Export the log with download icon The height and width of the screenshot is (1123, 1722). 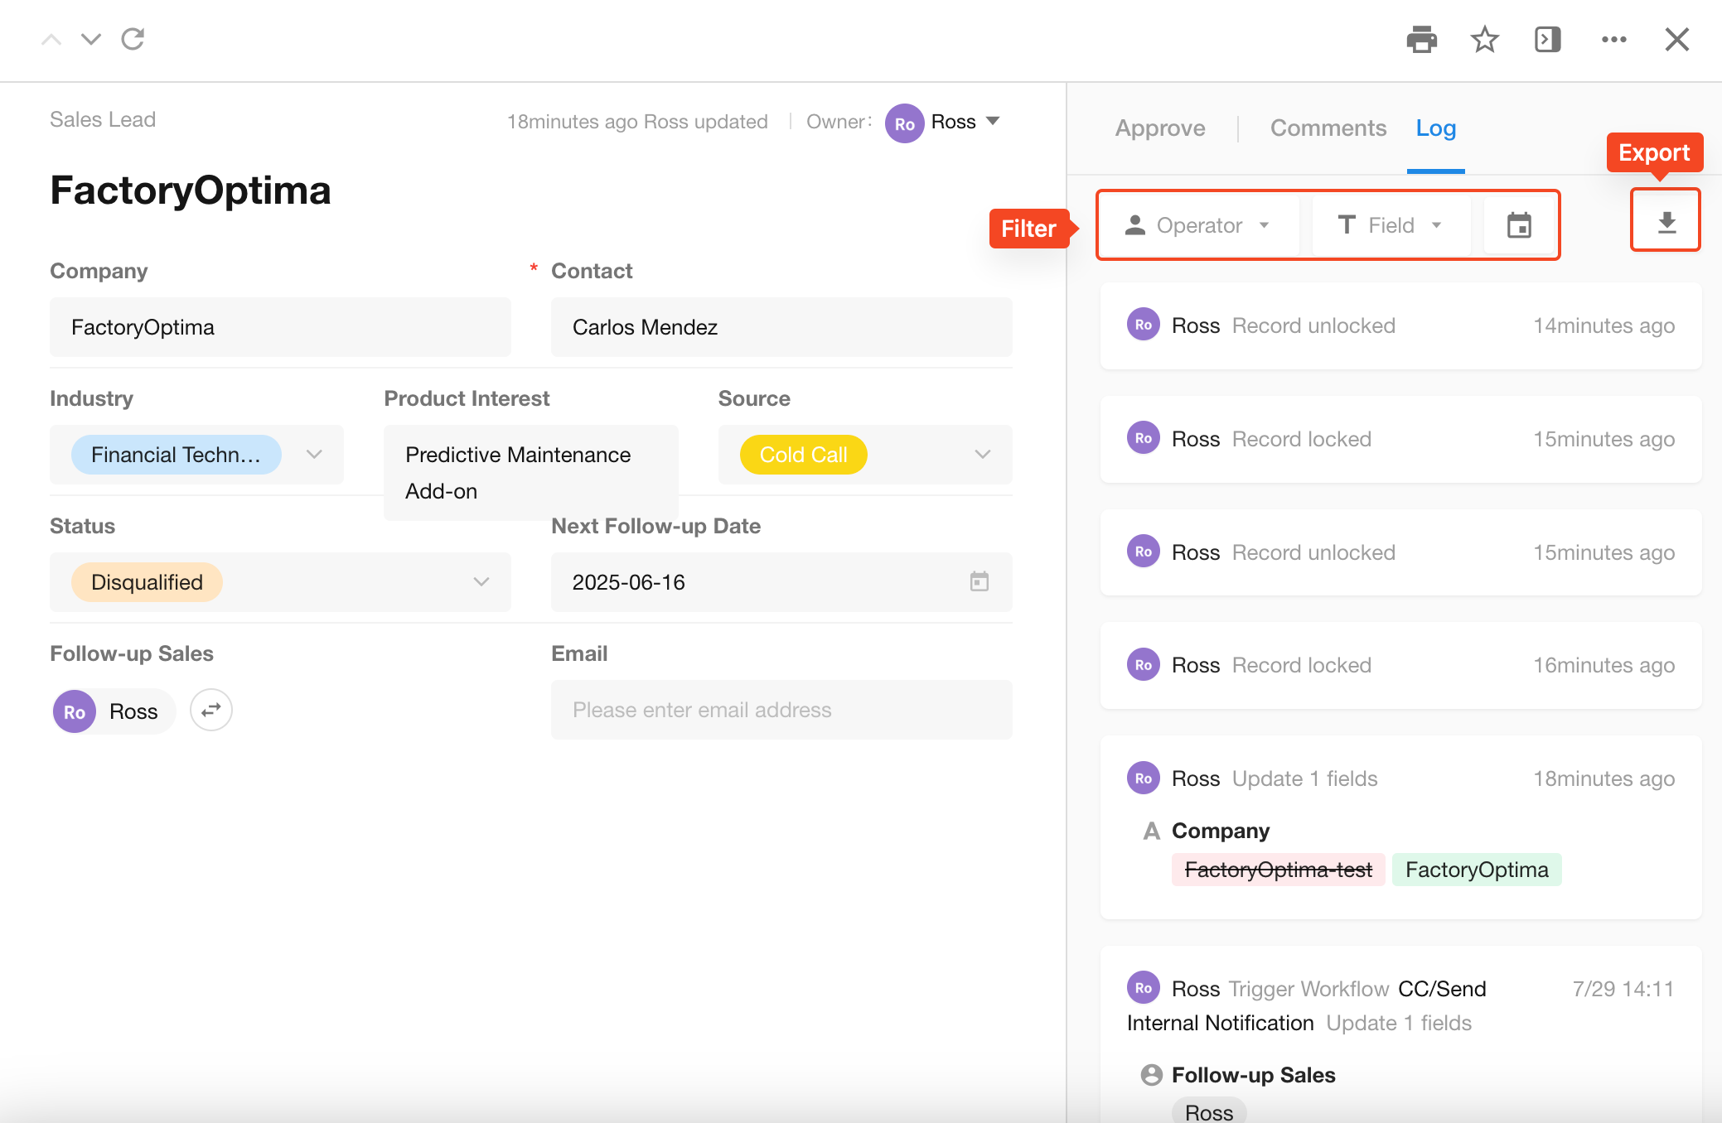point(1666,221)
